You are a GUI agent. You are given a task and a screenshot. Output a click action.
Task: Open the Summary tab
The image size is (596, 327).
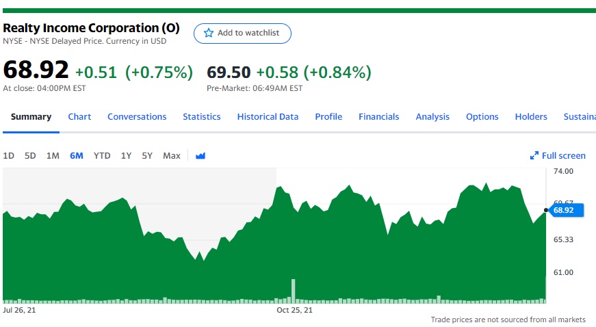31,116
